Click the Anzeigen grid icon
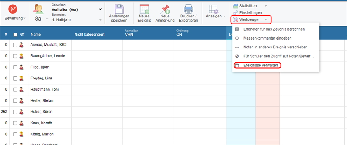Viewport: 347px width, 145px height. pyautogui.click(x=213, y=9)
